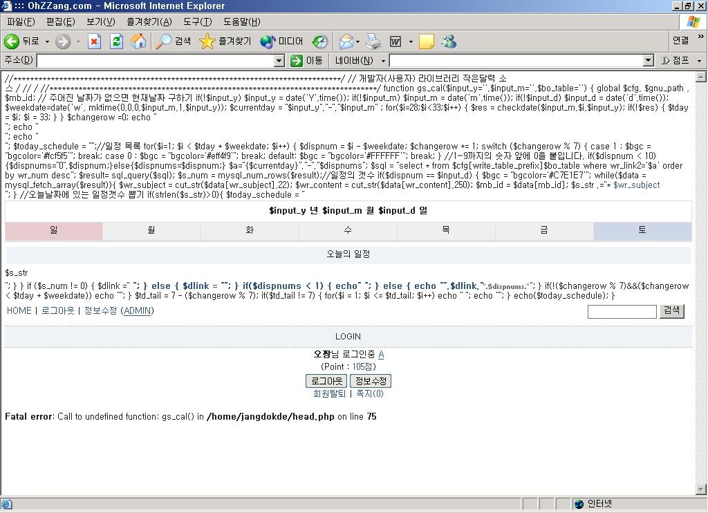Expand the address bar dropdown arrow
708x513 pixels.
279,61
